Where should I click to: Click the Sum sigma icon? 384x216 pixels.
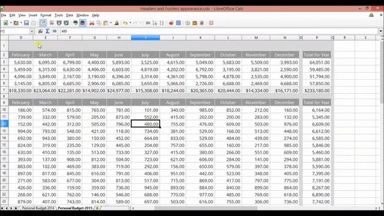[47, 31]
